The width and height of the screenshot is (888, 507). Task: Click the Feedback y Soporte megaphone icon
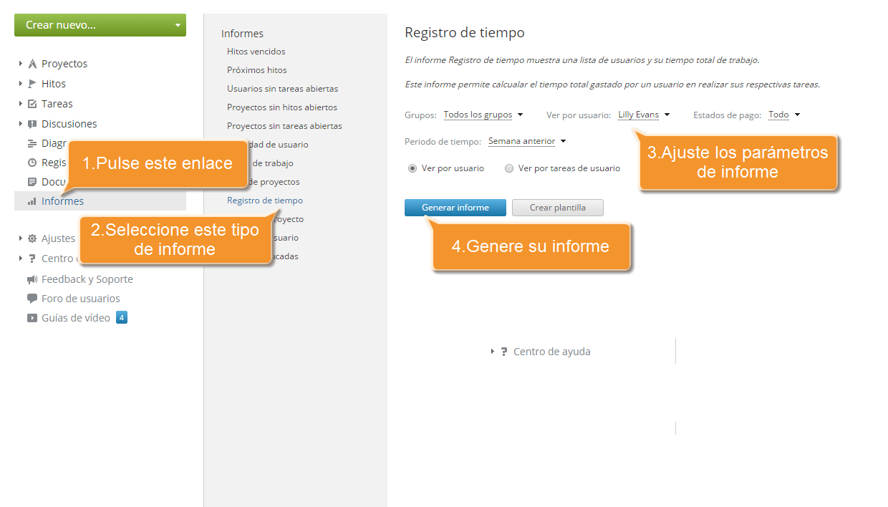tap(32, 279)
